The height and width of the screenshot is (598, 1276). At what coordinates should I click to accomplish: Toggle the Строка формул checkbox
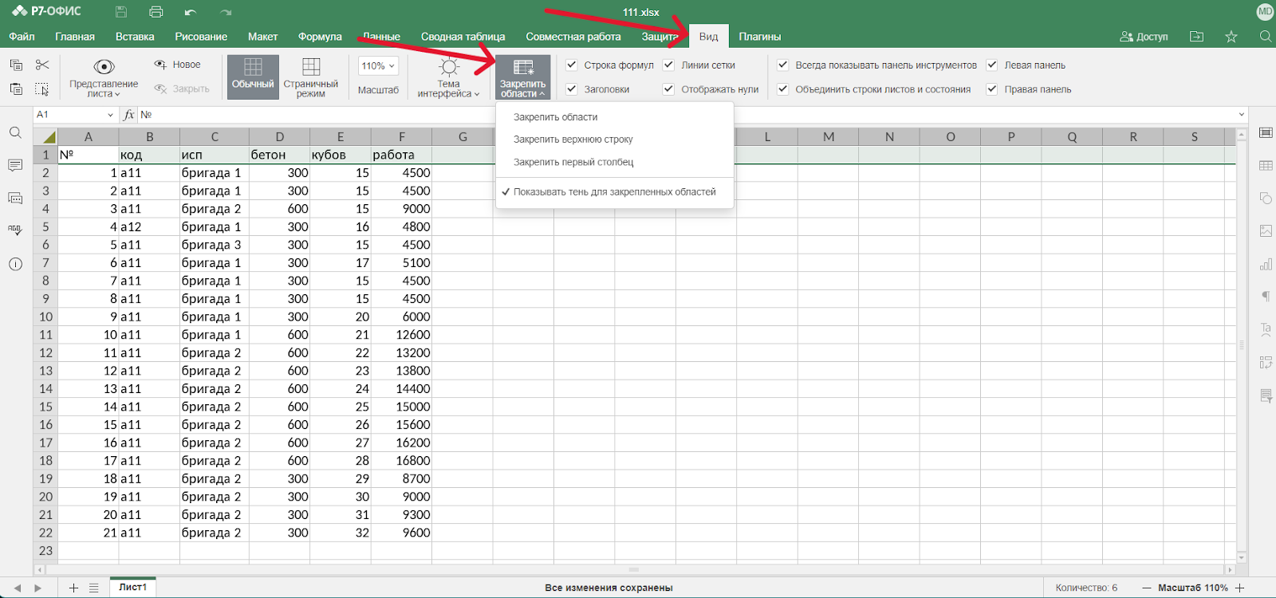pyautogui.click(x=572, y=65)
